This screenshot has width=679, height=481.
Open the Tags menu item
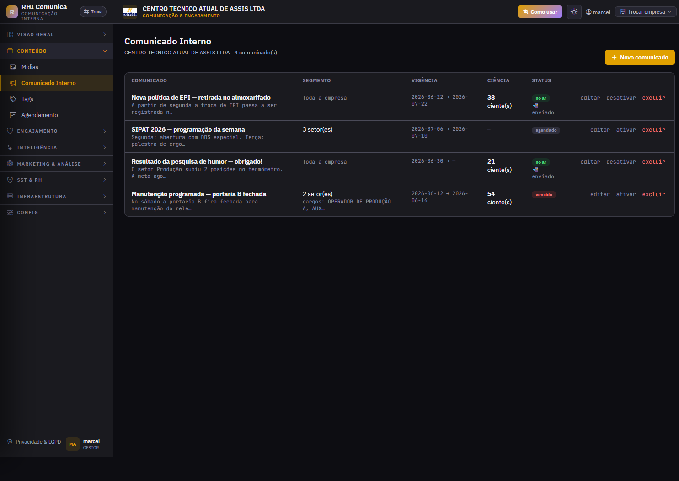[x=57, y=99]
